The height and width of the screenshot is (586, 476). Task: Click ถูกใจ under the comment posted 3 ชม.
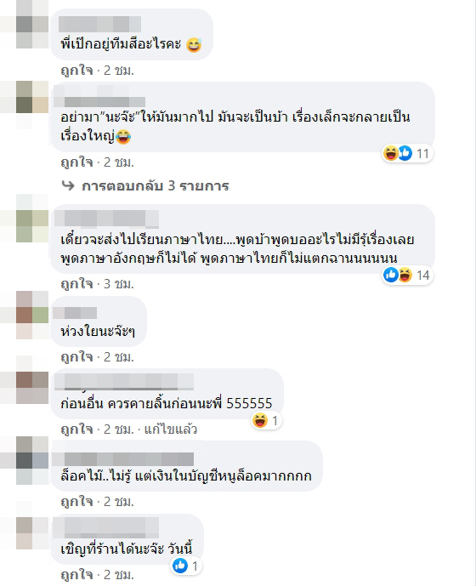click(x=77, y=284)
